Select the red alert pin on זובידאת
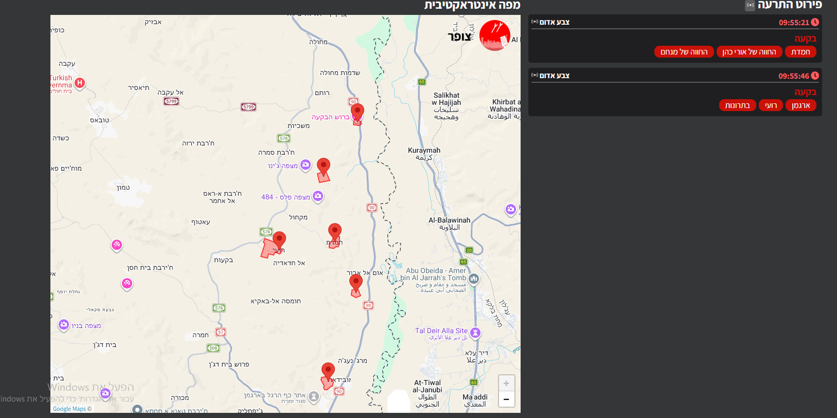837x418 pixels. (328, 372)
